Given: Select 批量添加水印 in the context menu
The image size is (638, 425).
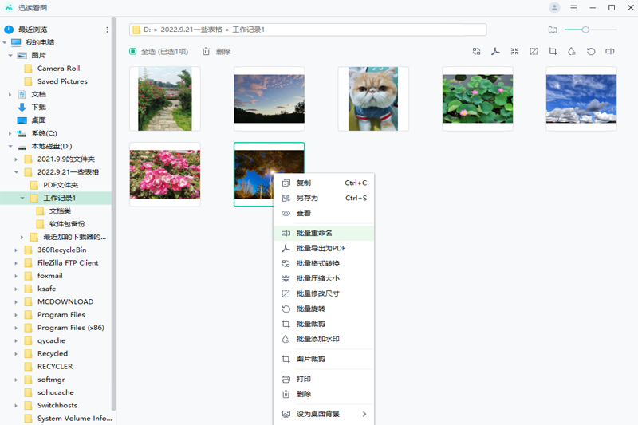Looking at the screenshot, I should 317,339.
